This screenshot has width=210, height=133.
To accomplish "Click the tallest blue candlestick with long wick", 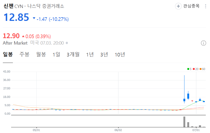I will pos(184,89).
